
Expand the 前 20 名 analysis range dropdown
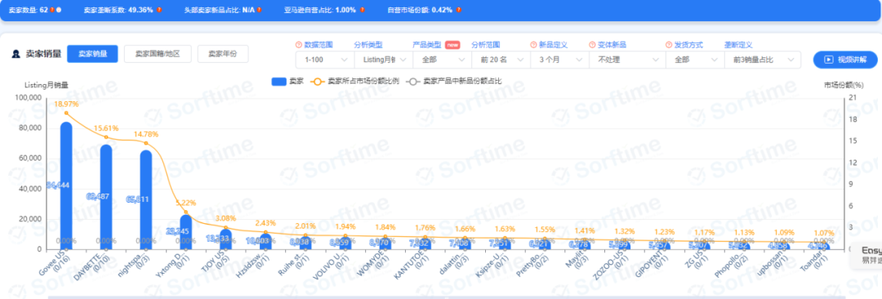[501, 60]
